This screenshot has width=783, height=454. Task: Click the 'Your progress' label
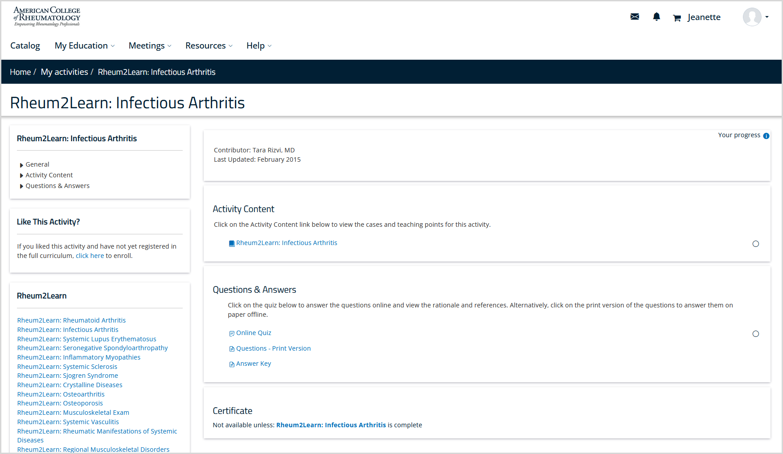coord(739,135)
